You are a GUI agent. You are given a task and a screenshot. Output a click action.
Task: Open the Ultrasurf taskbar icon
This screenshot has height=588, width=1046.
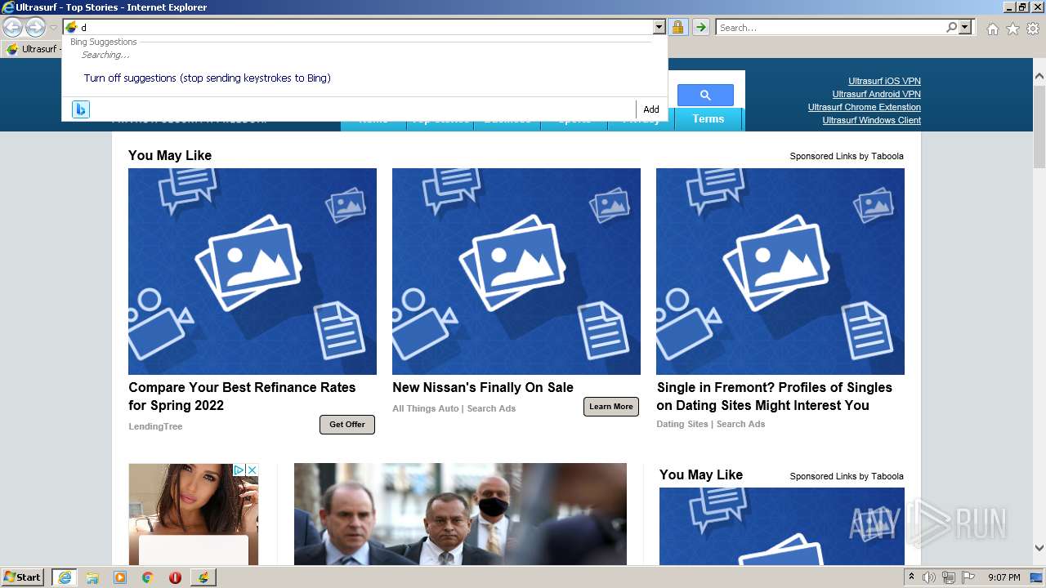point(203,577)
